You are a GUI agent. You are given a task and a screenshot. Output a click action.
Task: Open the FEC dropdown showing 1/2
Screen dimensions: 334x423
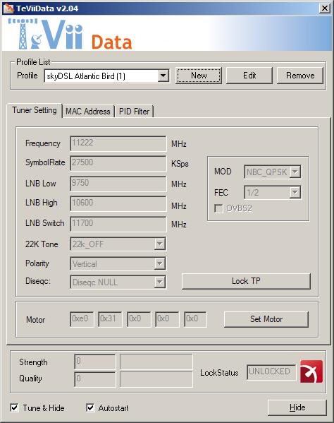click(x=295, y=192)
